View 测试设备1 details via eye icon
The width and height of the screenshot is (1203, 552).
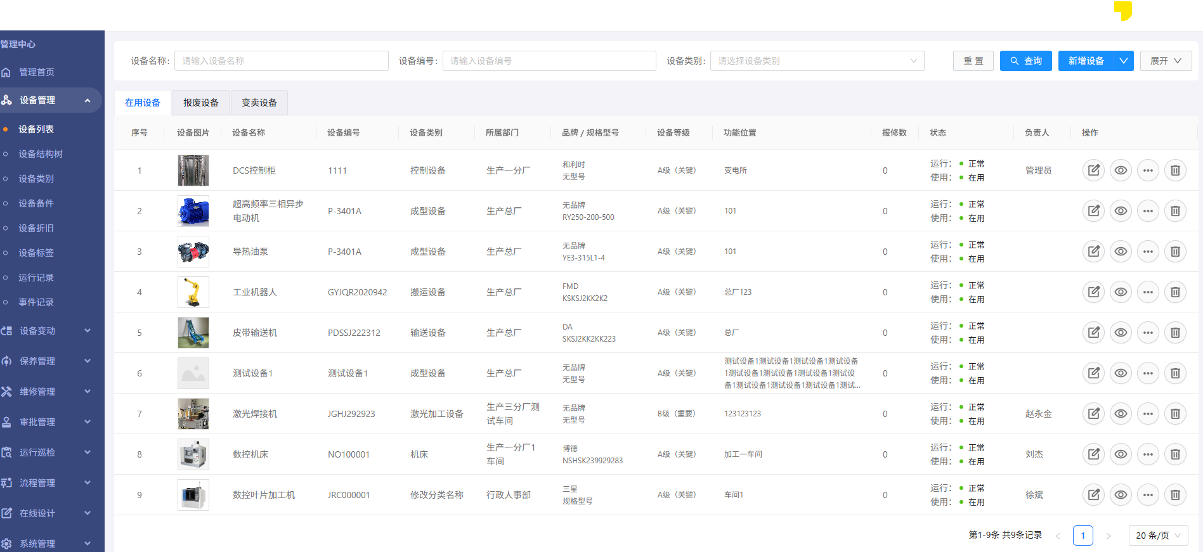pos(1121,373)
